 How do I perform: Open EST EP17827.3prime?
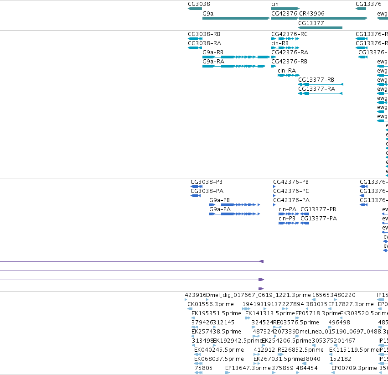pyautogui.click(x=351, y=304)
